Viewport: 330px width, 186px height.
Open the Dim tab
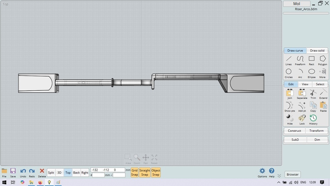tap(317, 139)
